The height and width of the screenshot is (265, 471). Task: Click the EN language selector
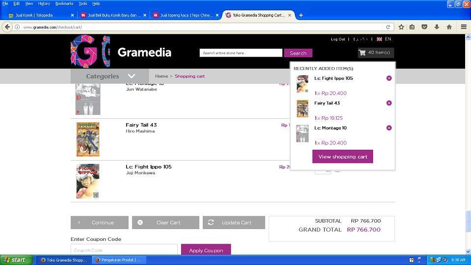coord(388,39)
